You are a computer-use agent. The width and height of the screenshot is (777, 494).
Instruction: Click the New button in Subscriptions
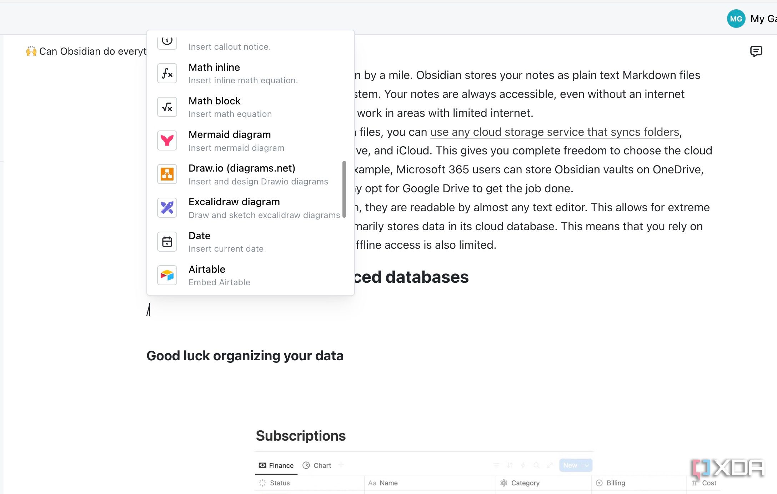pyautogui.click(x=570, y=465)
